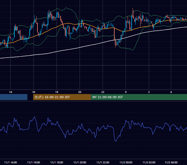Click the NY 21:00-06:00 JST session bar
The width and height of the screenshot is (187, 165).
(139, 97)
